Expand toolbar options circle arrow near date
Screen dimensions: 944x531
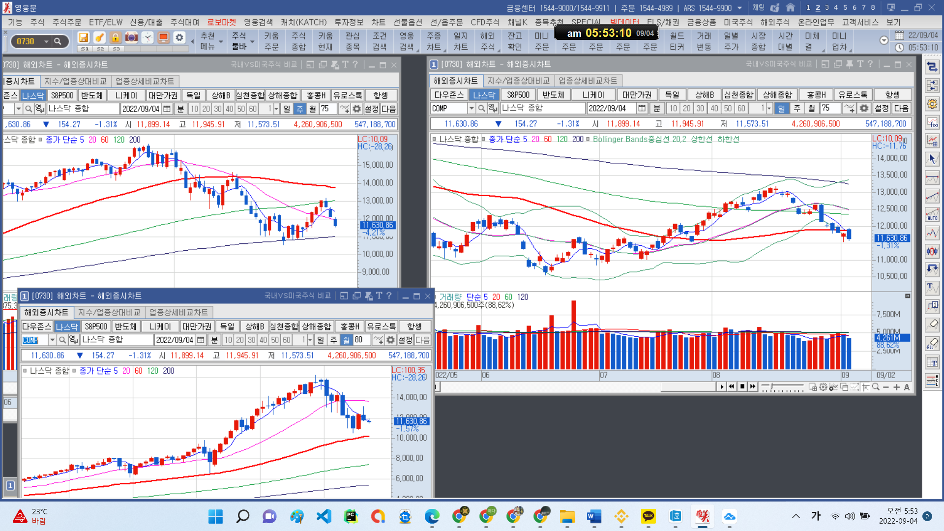(884, 40)
